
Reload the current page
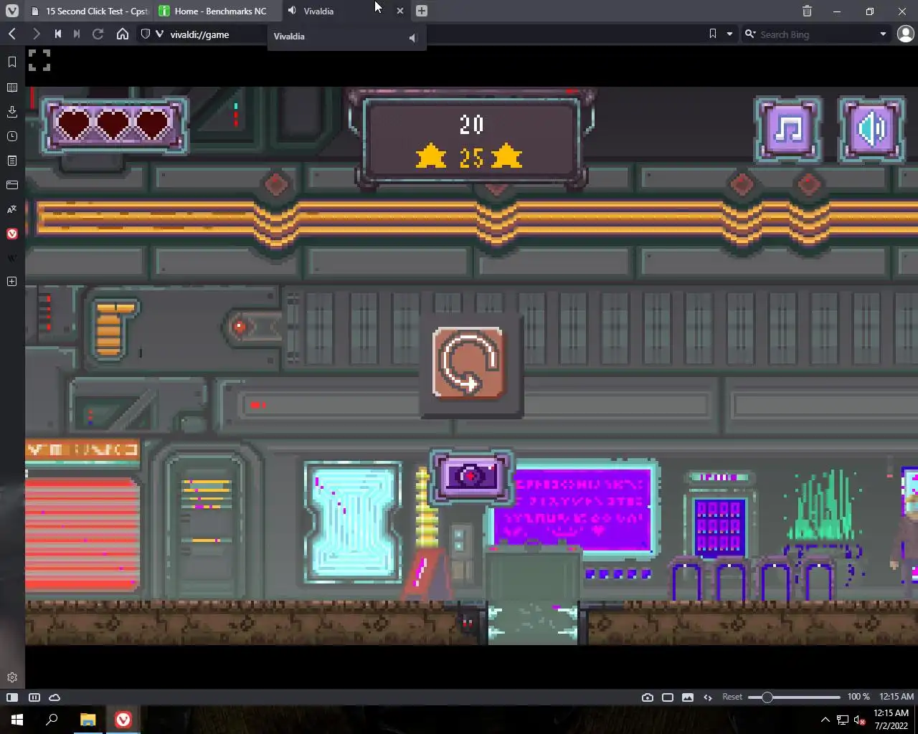point(98,34)
